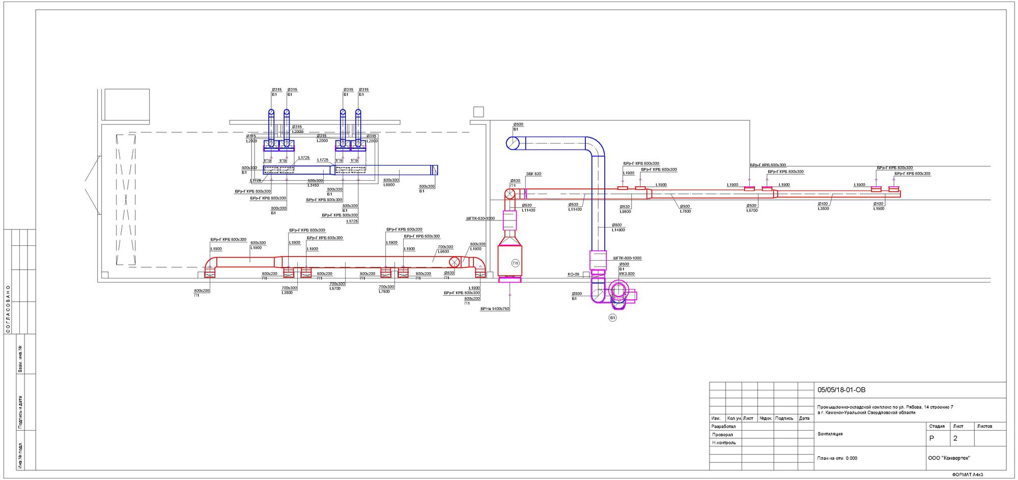The height and width of the screenshot is (480, 1018).
Task: Click the 'Стадия' header cell
Action: pos(937,427)
